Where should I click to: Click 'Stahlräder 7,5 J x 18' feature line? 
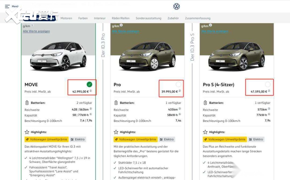pos(132,163)
